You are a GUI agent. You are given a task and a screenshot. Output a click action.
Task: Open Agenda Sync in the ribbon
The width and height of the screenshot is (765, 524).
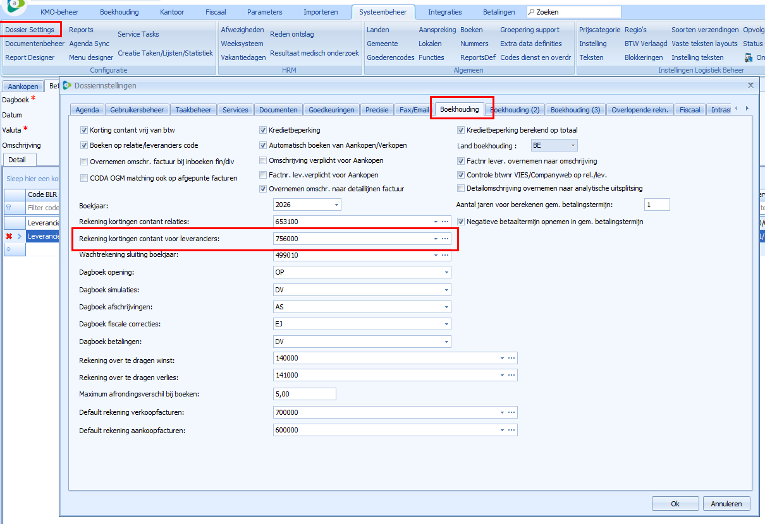(89, 44)
